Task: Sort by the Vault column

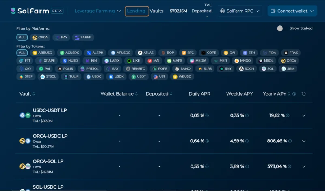Action: point(27,94)
